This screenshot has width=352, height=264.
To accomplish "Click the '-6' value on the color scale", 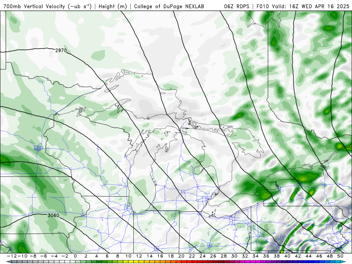I will [44, 256].
